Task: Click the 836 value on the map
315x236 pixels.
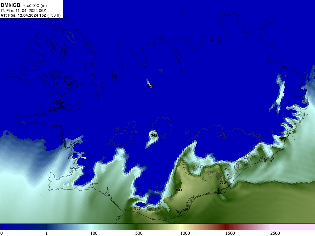Action: click(137, 208)
